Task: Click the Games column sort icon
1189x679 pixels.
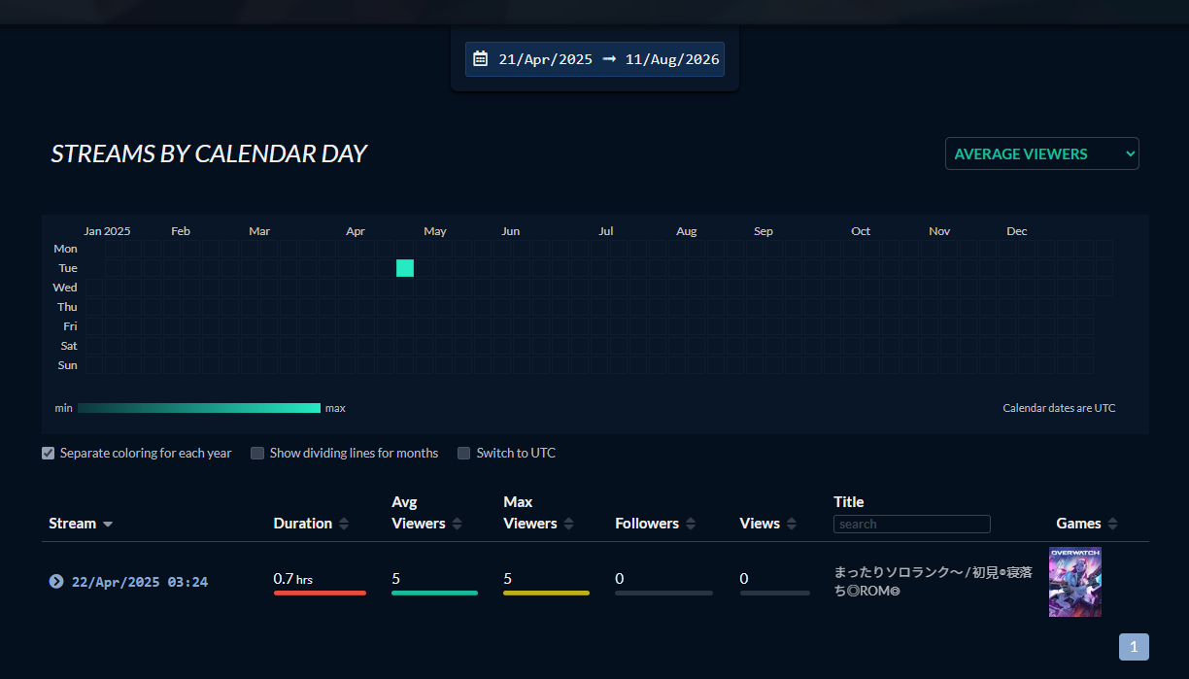Action: [1112, 524]
